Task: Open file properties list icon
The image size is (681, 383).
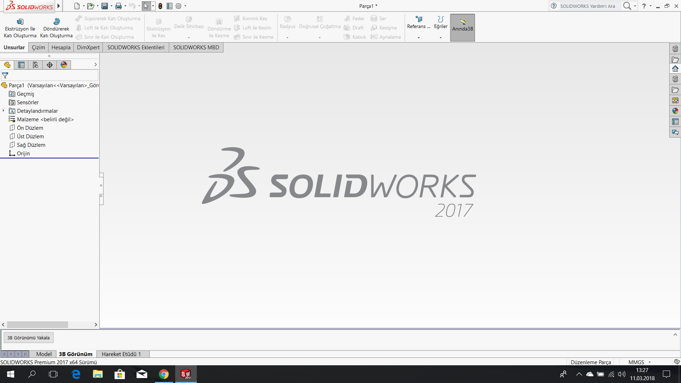Action: pyautogui.click(x=170, y=6)
